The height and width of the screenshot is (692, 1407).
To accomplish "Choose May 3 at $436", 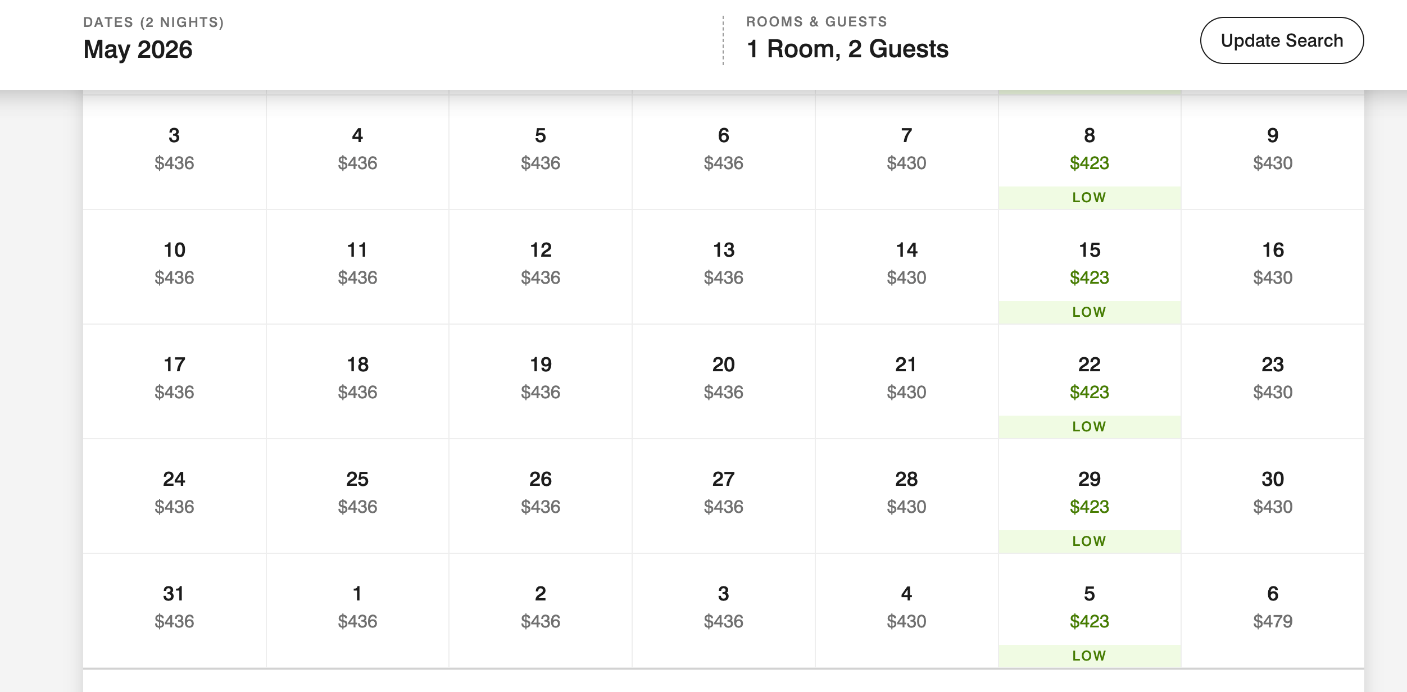I will [174, 152].
